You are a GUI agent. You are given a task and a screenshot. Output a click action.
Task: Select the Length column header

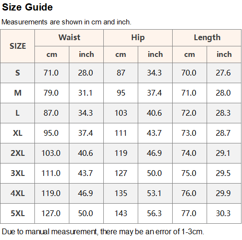[207, 38]
